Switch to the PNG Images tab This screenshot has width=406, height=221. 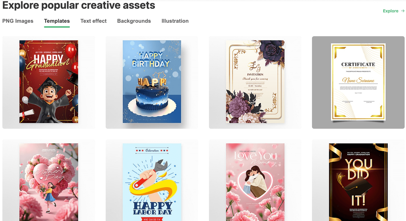click(18, 21)
